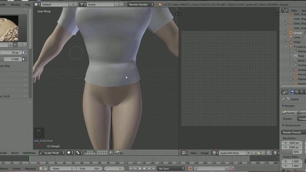Open the timeline Playback menu
Image resolution: width=306 pixels, height=172 pixels.
30,169
